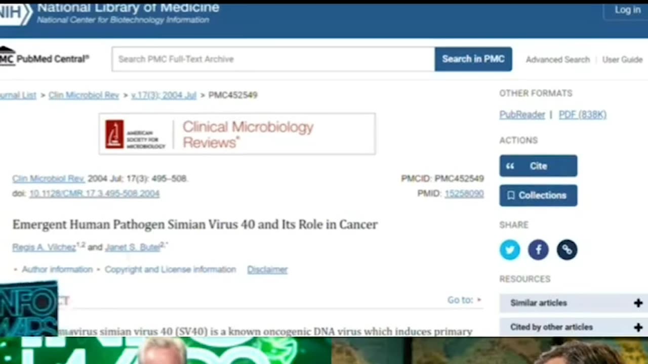Expand the Similar articles section
Viewport: 648px width, 364px height.
(574, 303)
